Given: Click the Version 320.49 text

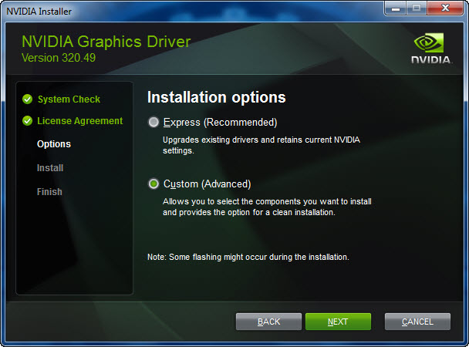Looking at the screenshot, I should [x=59, y=58].
